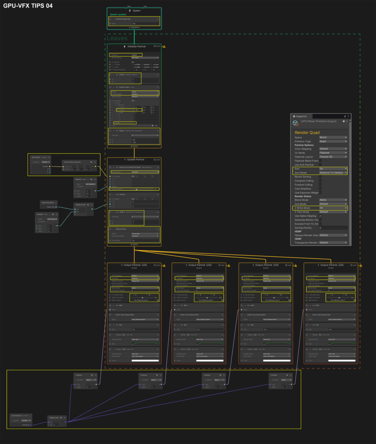
Task: Enable the Cast Shadows checkbox
Action: tap(320, 188)
